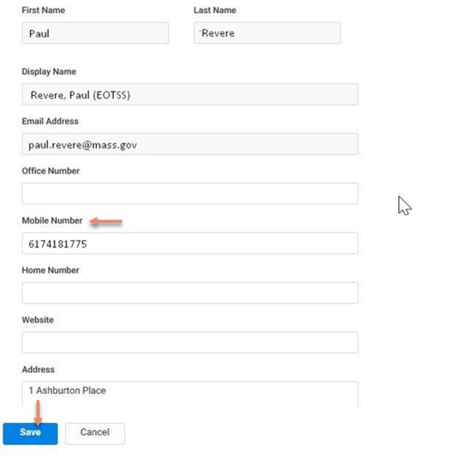
Task: Click the Mobile Number input field
Action: point(190,243)
